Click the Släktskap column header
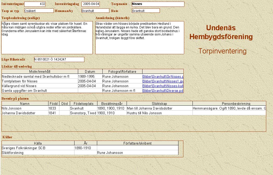 [x=159, y=104]
